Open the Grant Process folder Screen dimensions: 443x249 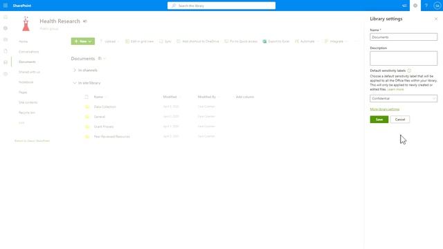pos(104,127)
